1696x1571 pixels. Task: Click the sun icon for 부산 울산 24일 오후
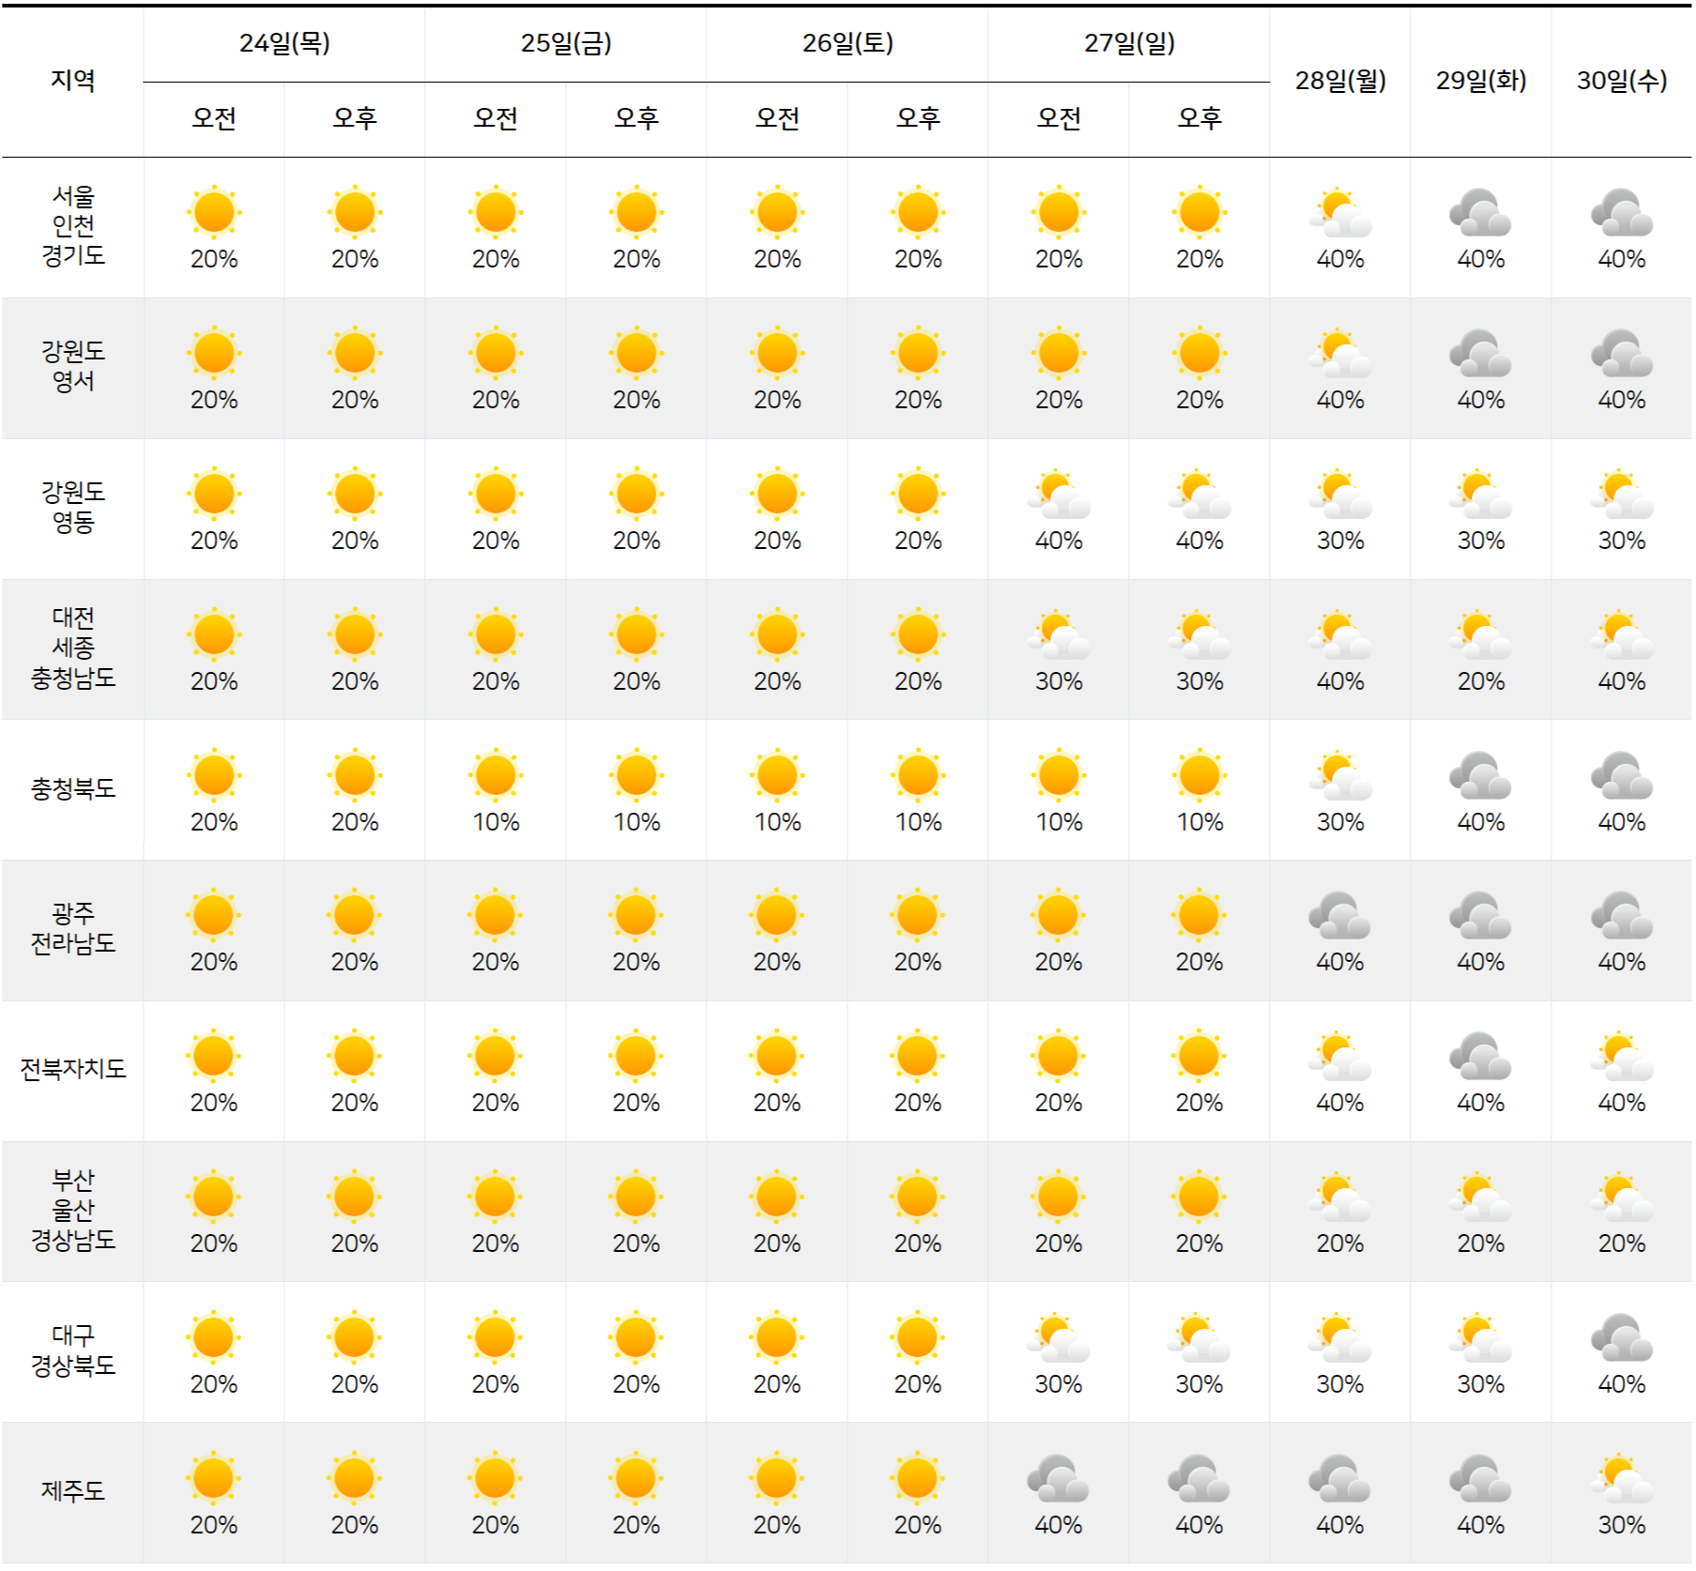[355, 1197]
